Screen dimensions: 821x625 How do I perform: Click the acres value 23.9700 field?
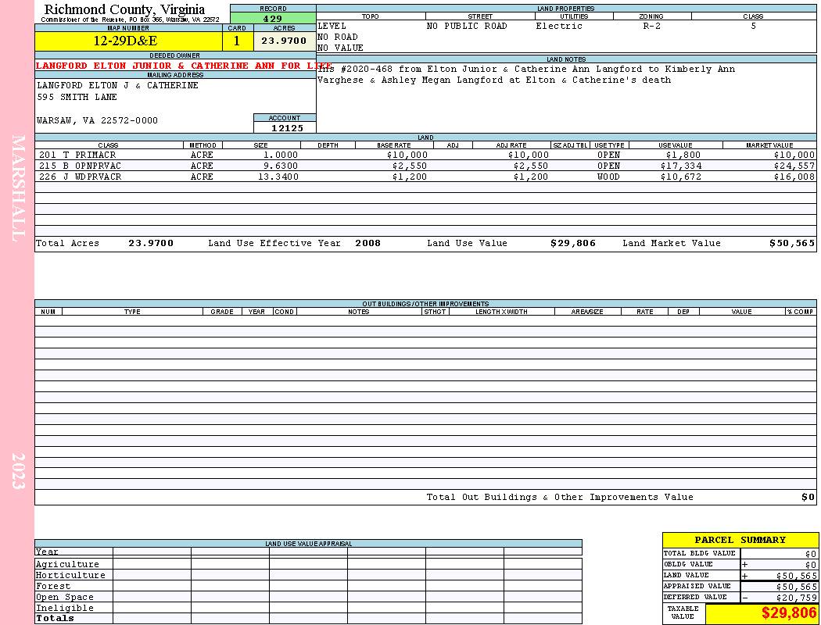285,41
